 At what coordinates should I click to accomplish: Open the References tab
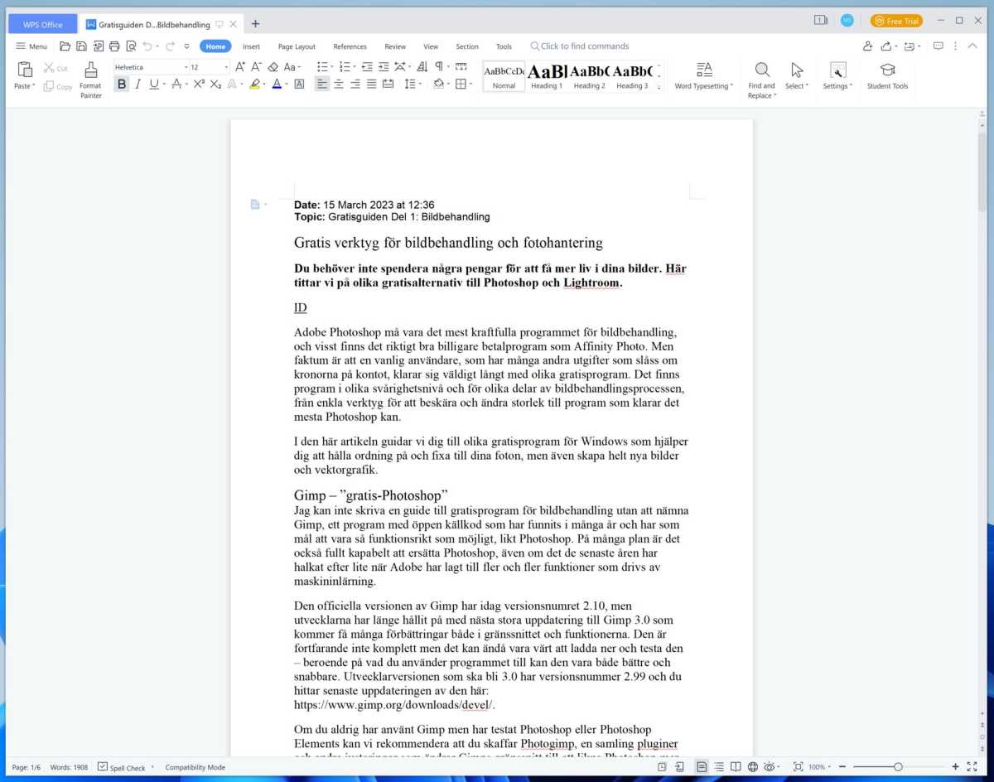point(350,46)
